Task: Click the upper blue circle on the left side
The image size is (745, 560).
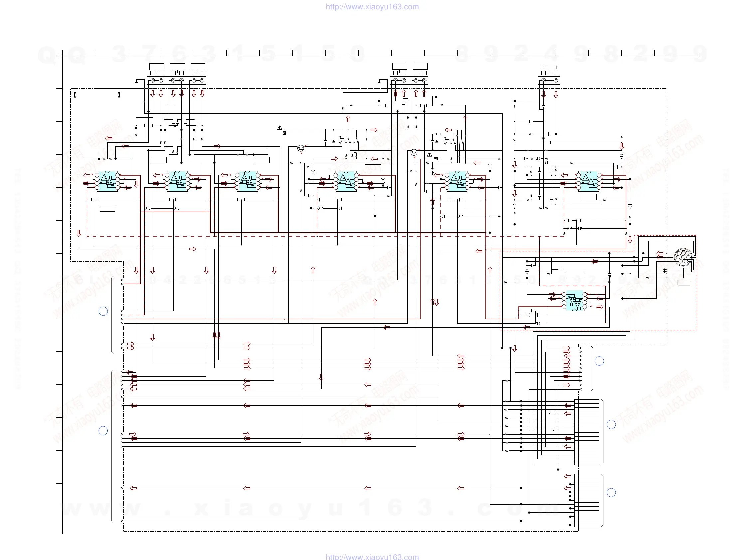Action: click(103, 311)
